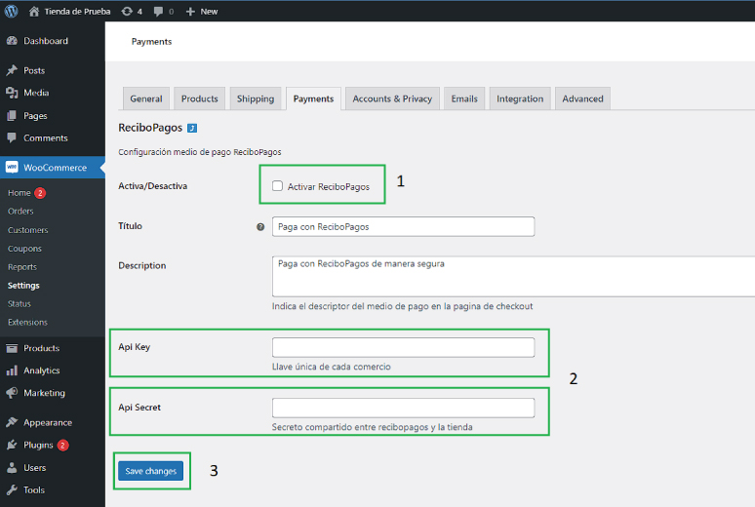Click the Appearance menu label
Viewport: 755px width, 507px height.
[x=48, y=423]
